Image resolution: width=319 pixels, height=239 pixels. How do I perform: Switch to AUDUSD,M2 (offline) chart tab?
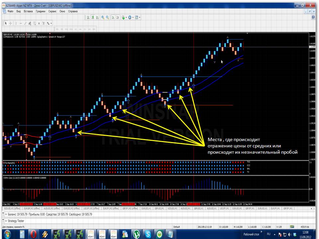click(52, 208)
